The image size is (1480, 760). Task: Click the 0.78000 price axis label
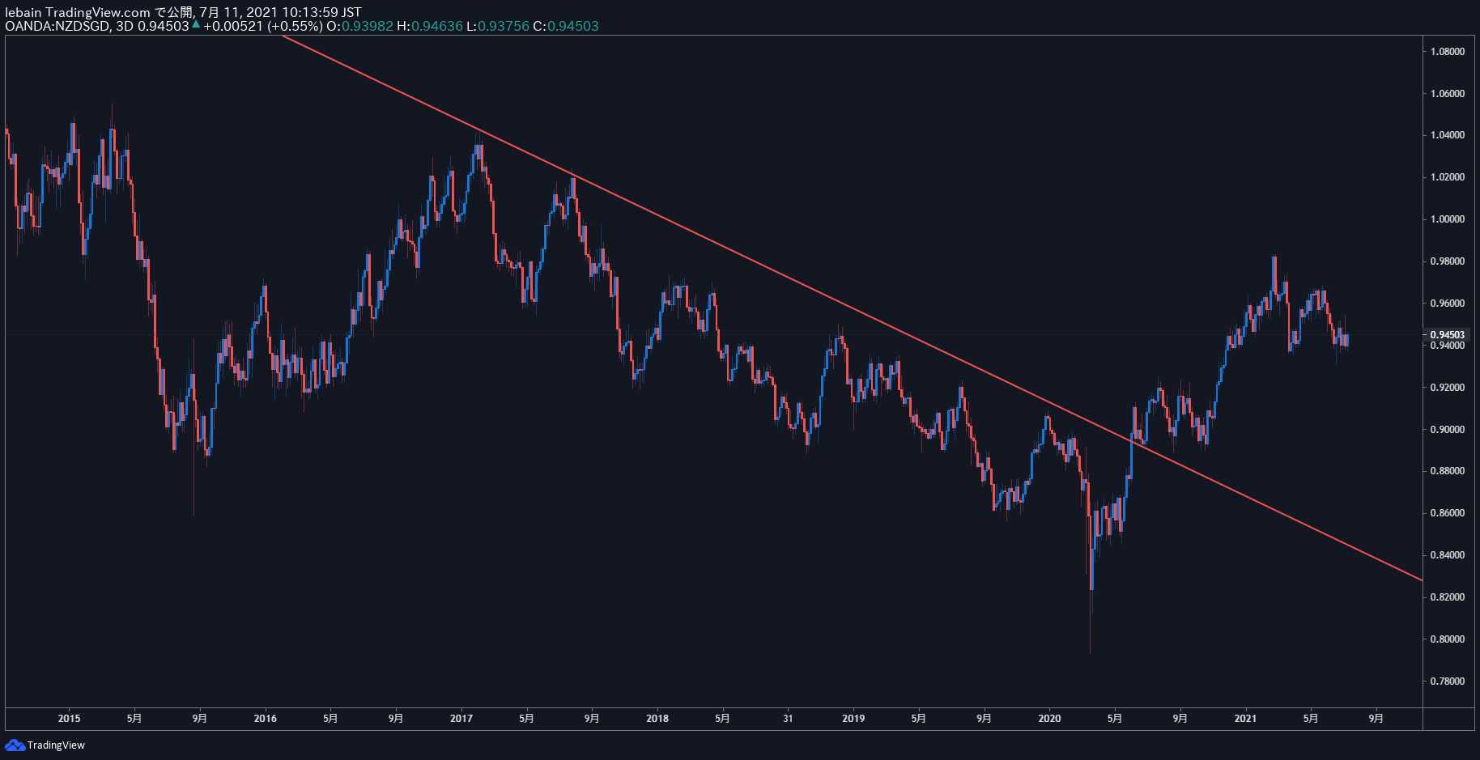(1448, 681)
